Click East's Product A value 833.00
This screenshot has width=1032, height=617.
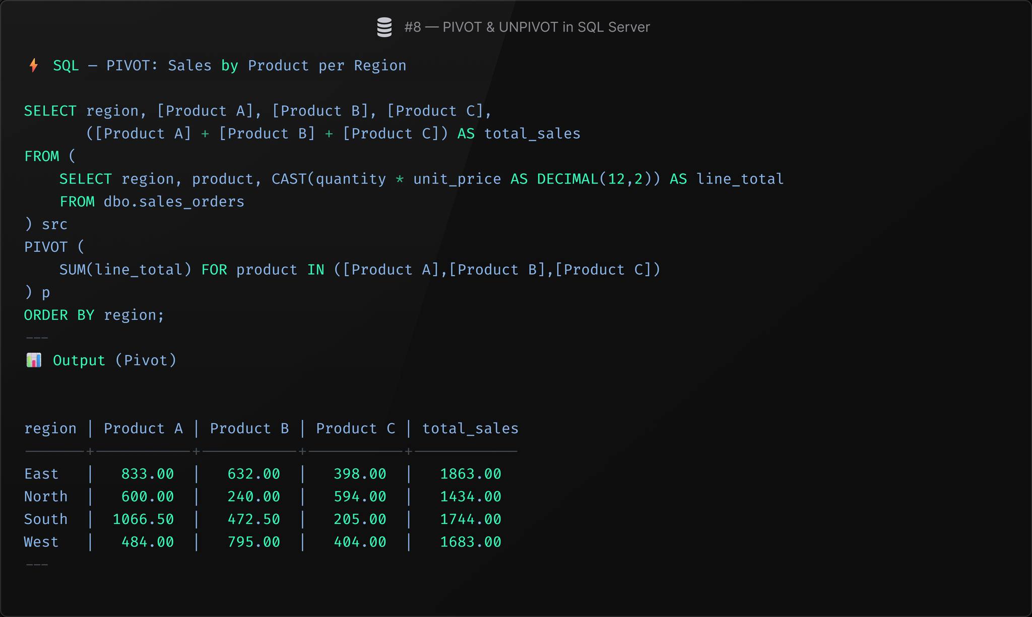[x=148, y=474]
